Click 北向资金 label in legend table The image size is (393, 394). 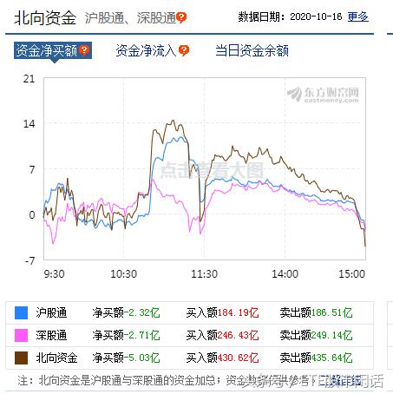(56, 358)
